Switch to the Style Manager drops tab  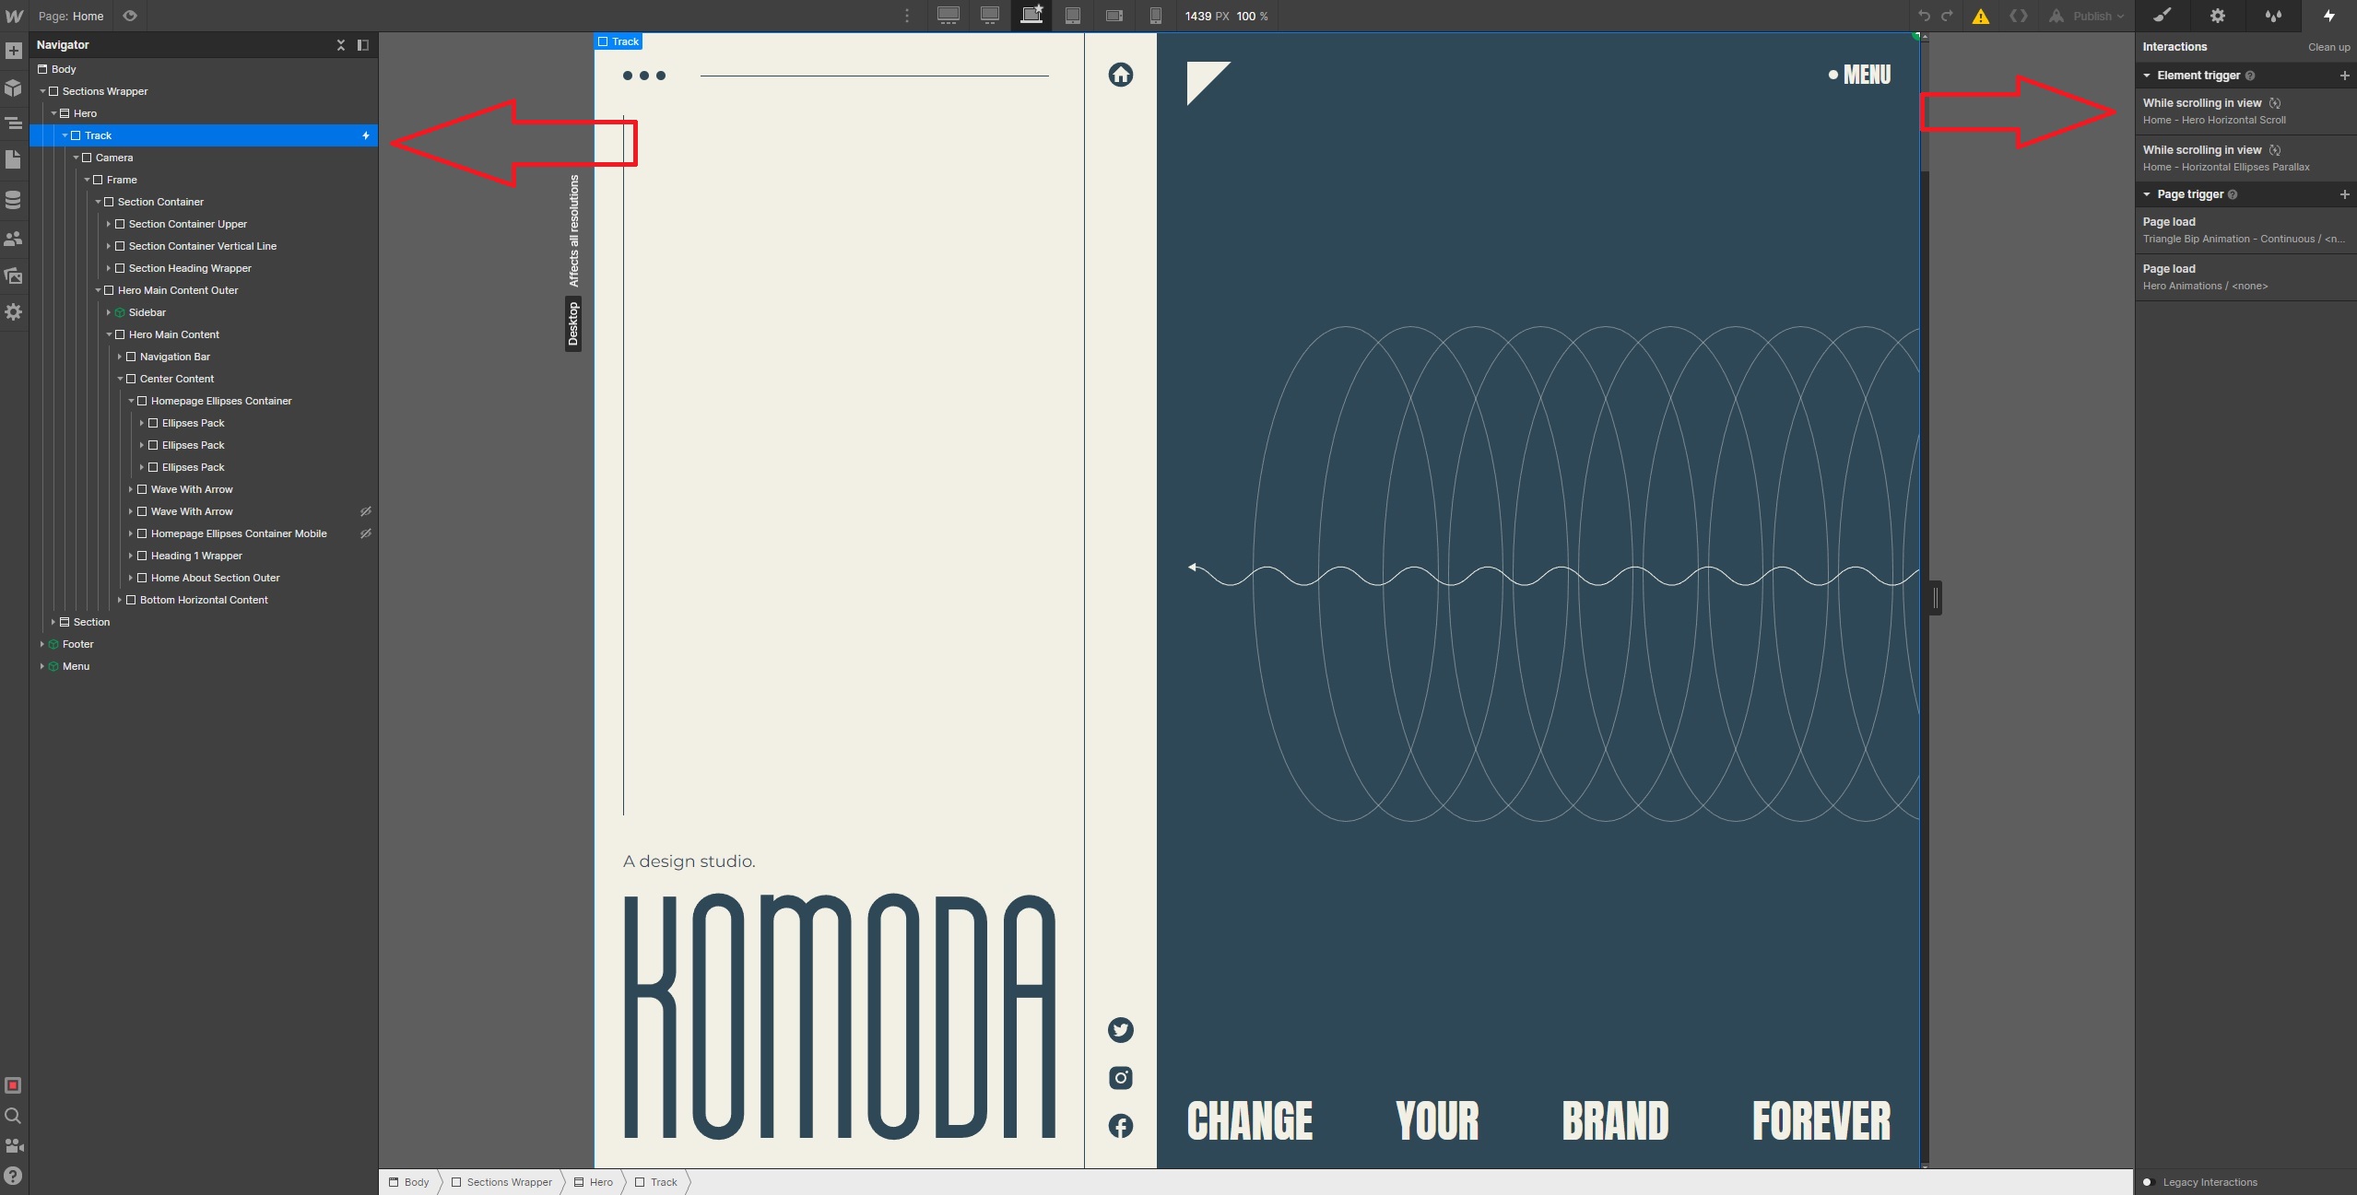click(x=2273, y=16)
